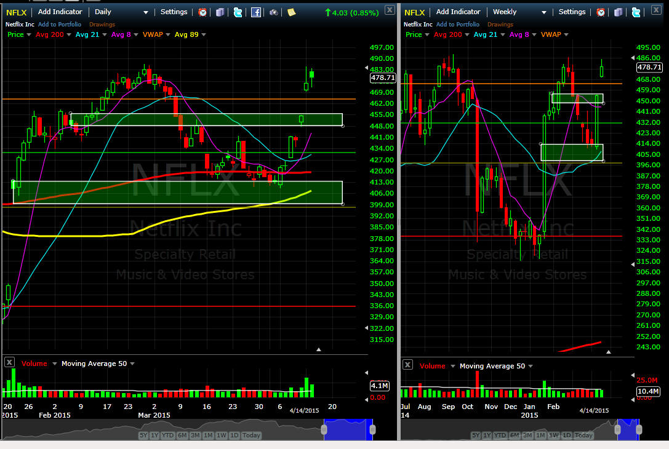Click Add to Portfolio in Weekly chart
Image resolution: width=669 pixels, height=449 pixels.
(457, 25)
